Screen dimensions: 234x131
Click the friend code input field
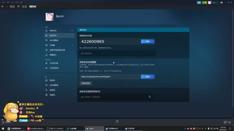tap(117, 53)
